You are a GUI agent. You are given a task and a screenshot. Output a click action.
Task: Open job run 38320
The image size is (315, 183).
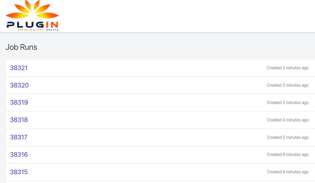(19, 85)
